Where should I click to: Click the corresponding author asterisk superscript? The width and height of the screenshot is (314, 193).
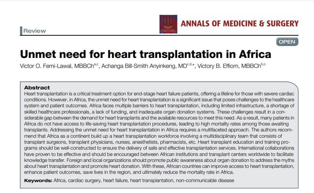tap(194, 65)
